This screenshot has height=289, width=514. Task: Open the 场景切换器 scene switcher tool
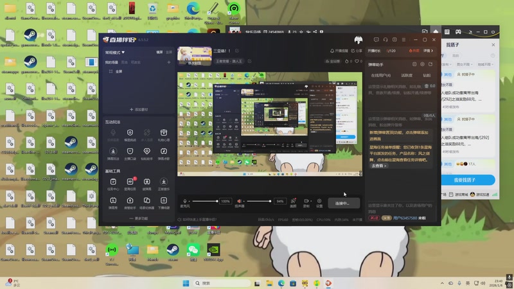[147, 203]
